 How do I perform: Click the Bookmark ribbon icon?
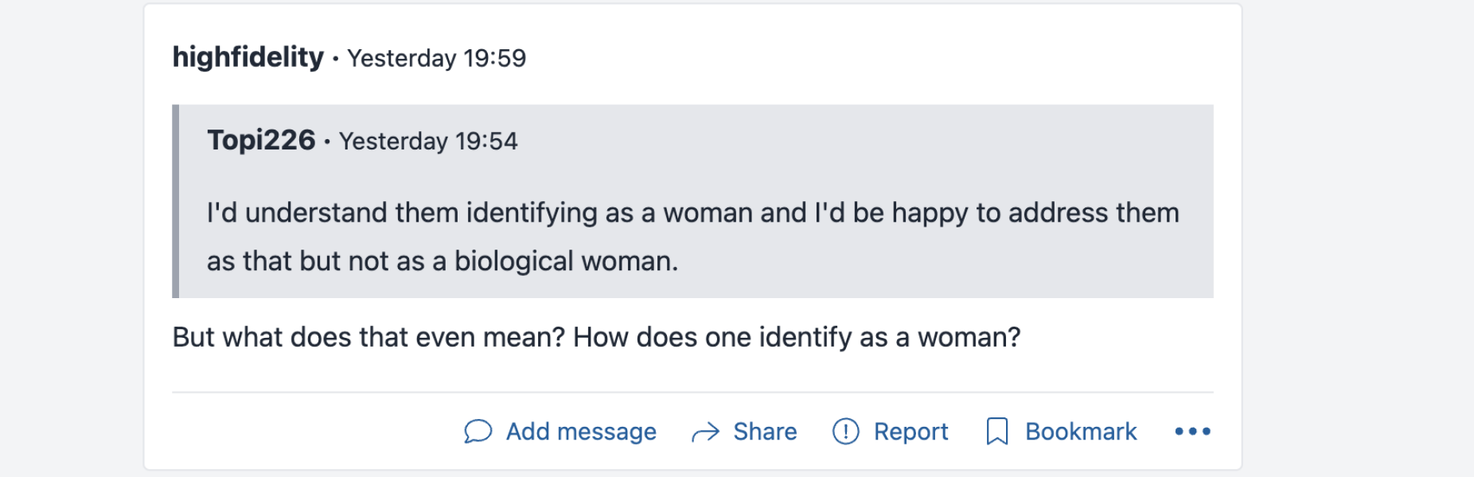[997, 431]
